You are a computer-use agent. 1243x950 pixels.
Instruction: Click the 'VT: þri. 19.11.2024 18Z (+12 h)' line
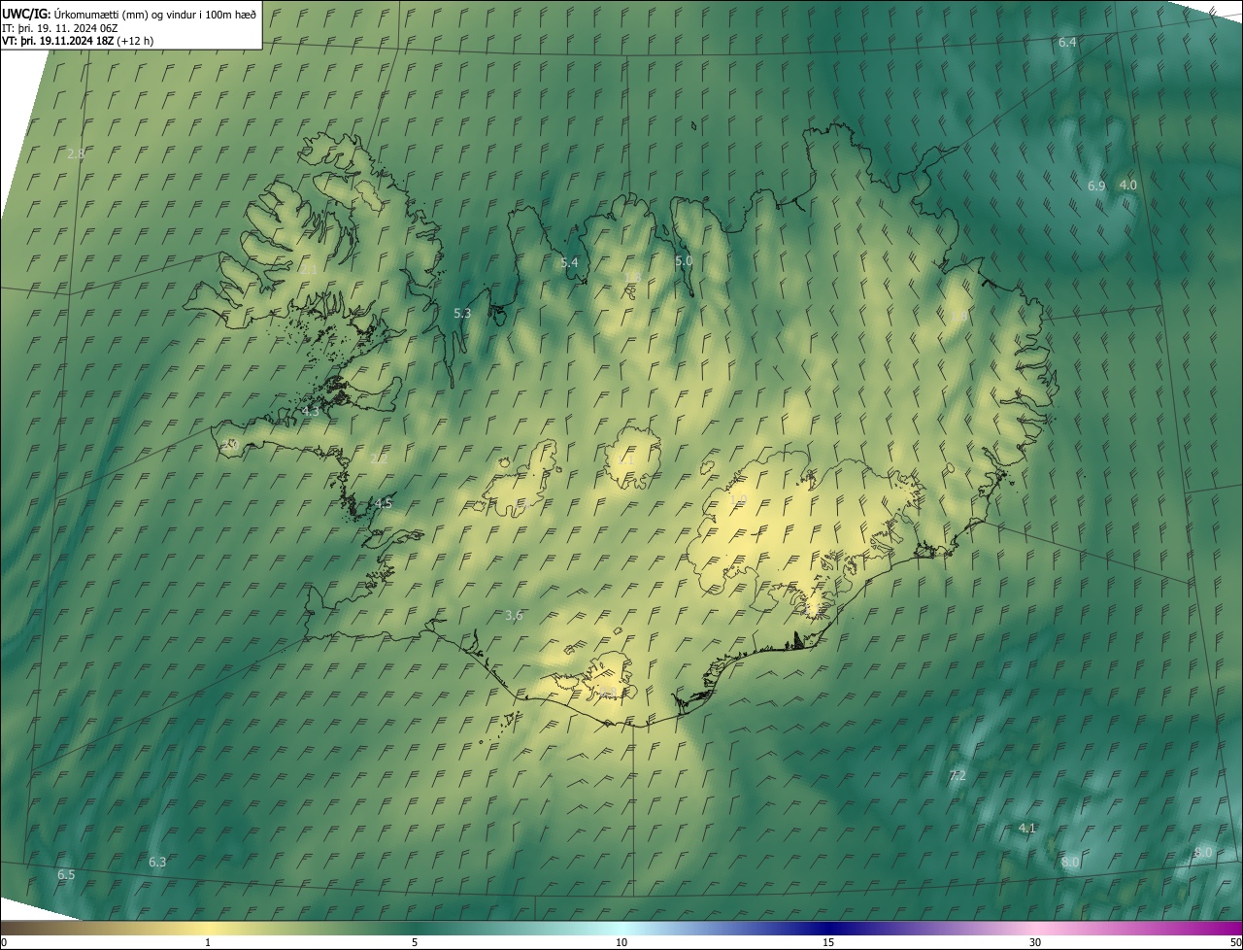pyautogui.click(x=78, y=41)
